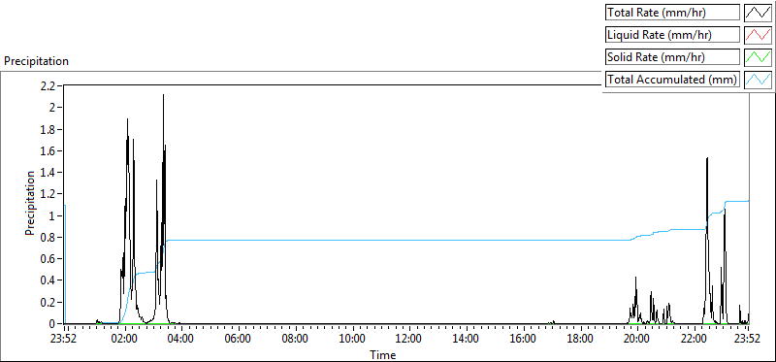Click the 2 value on the Y-axis
Screen dimensions: 776x362
[x=53, y=108]
